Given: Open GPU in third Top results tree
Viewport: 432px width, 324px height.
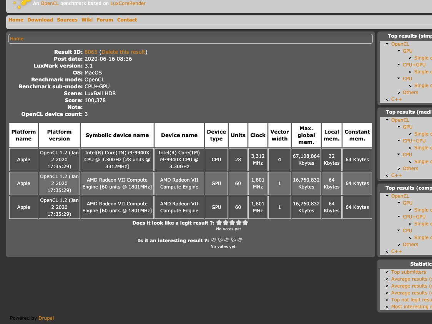Looking at the screenshot, I should (407, 203).
